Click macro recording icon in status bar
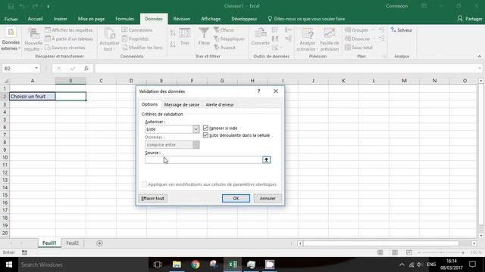This screenshot has height=272, width=485. (24, 252)
